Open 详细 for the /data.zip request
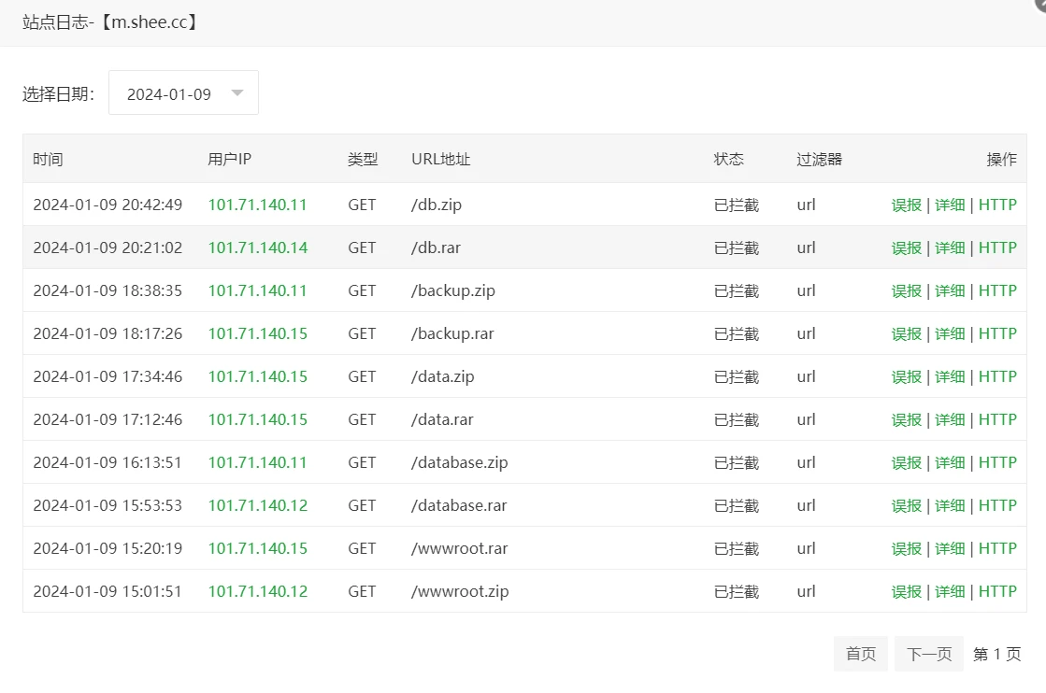The image size is (1046, 693). click(950, 376)
